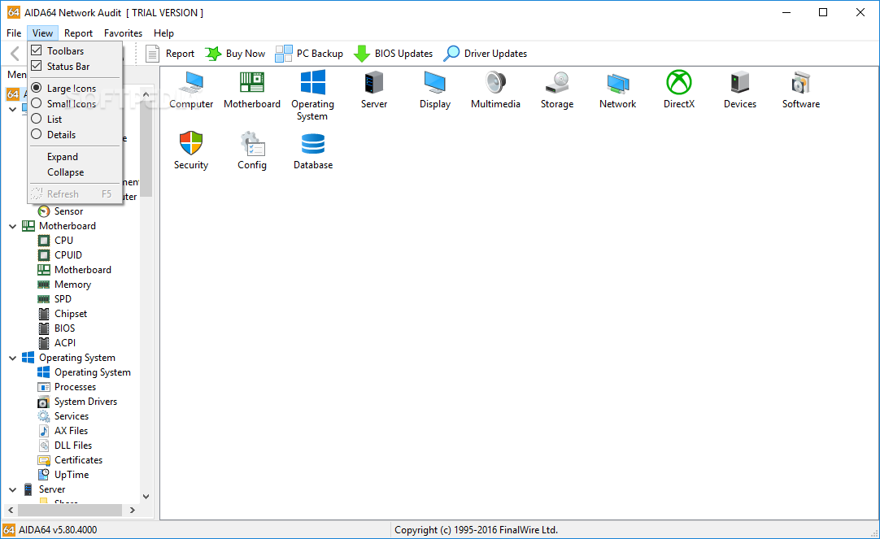Open the Database category icon
The width and height of the screenshot is (880, 539).
[313, 150]
